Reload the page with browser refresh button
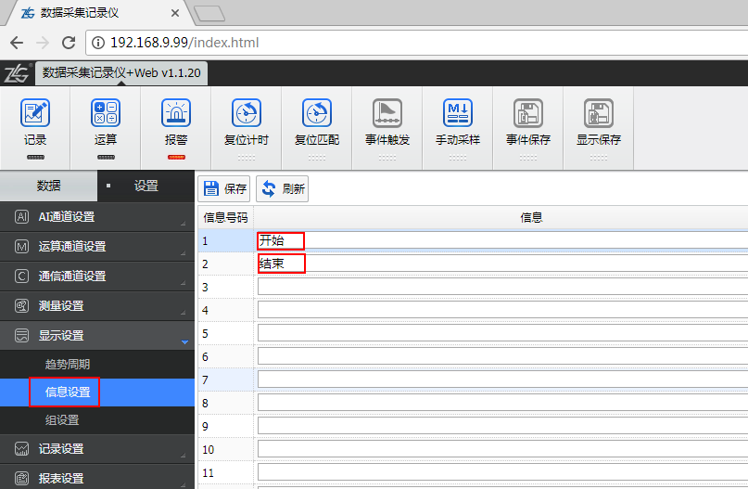 [x=69, y=43]
